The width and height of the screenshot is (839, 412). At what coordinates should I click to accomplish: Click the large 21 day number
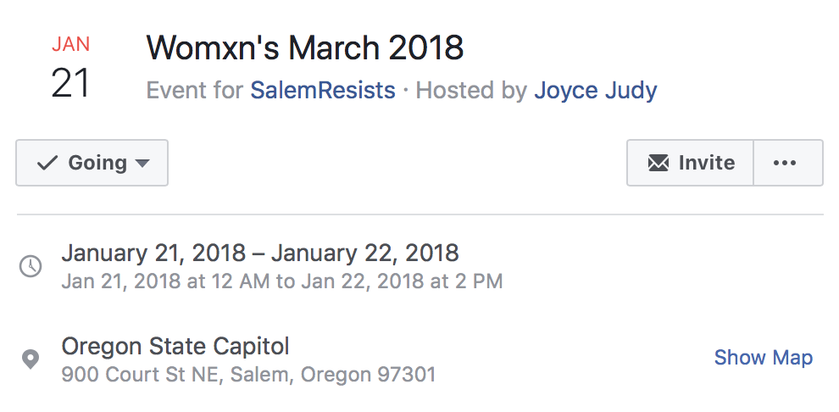70,84
